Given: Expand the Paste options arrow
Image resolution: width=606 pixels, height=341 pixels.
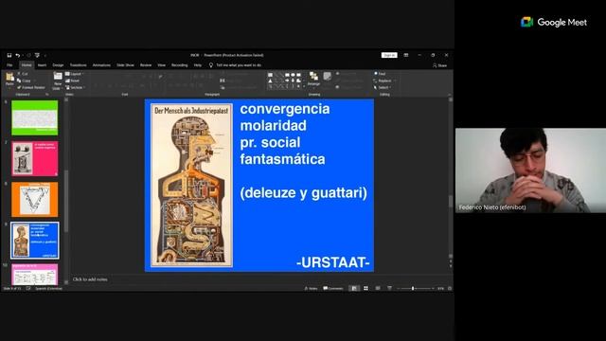Looking at the screenshot, I should click(x=9, y=88).
